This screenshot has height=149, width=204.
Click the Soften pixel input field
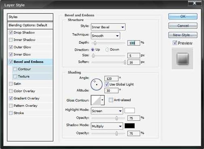coord(134,62)
